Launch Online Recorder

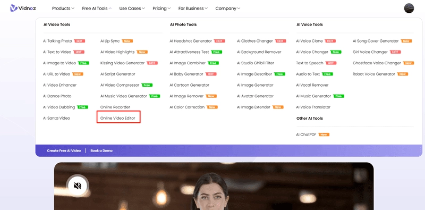coord(115,107)
